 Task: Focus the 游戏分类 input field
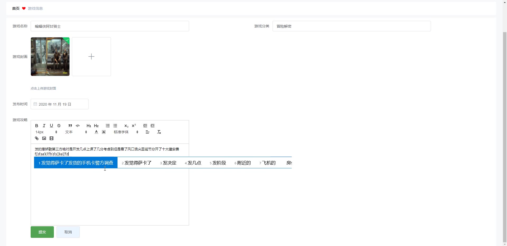(x=352, y=26)
